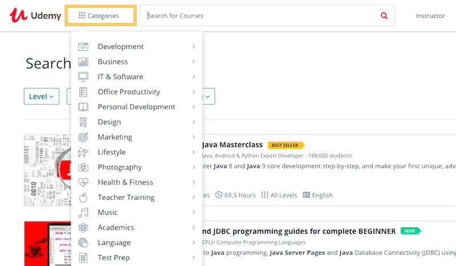
Task: Expand the Photography submenu arrow
Action: click(x=194, y=167)
